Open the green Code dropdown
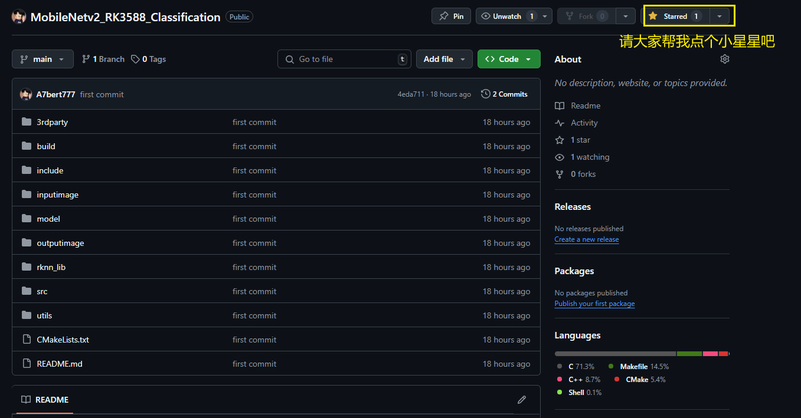Screen dimensions: 801x418 [509, 59]
